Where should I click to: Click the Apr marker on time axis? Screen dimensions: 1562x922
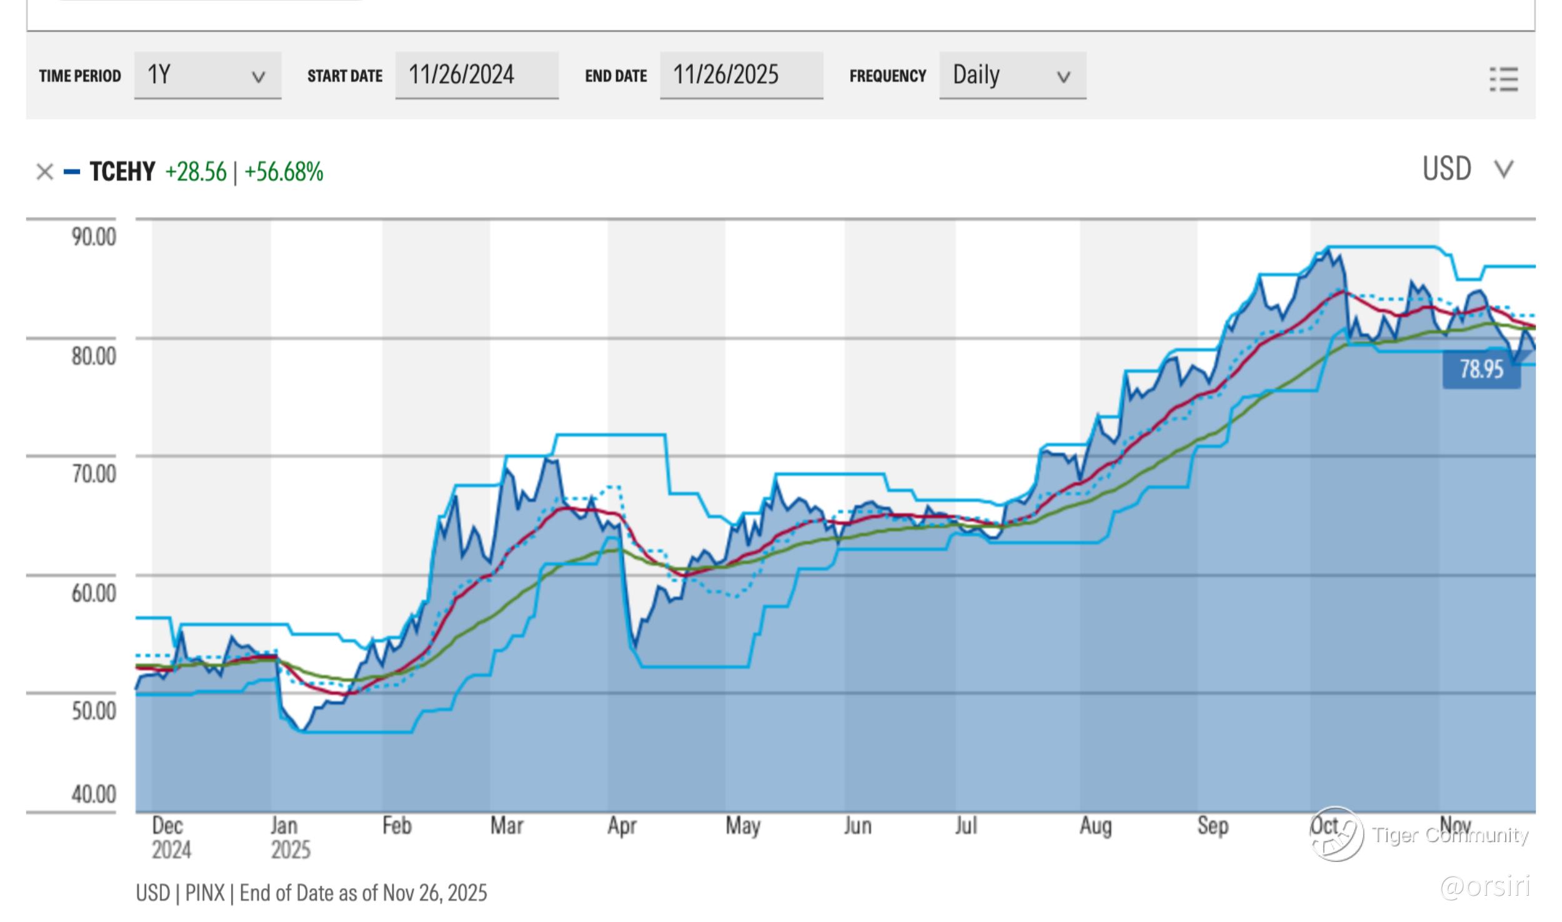click(x=622, y=826)
